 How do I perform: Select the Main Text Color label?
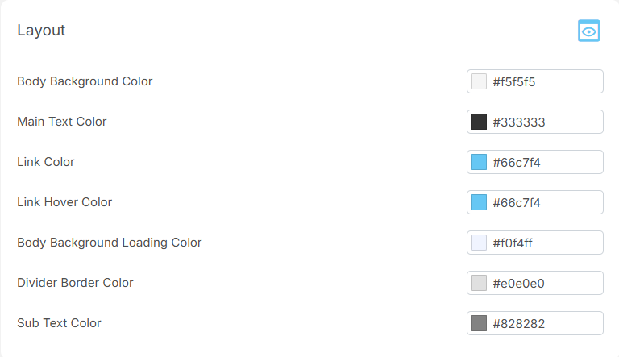pos(62,122)
